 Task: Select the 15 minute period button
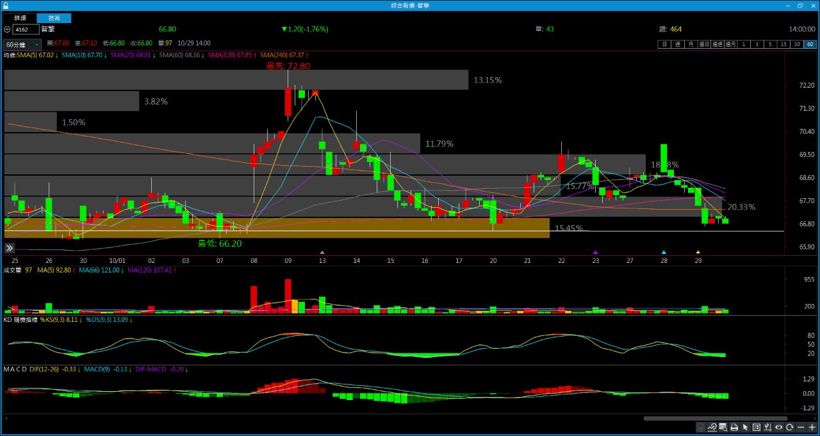click(783, 44)
